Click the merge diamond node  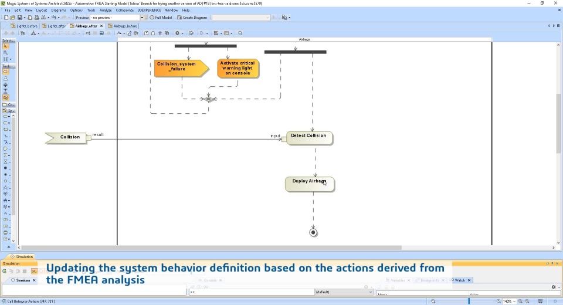[x=209, y=99]
